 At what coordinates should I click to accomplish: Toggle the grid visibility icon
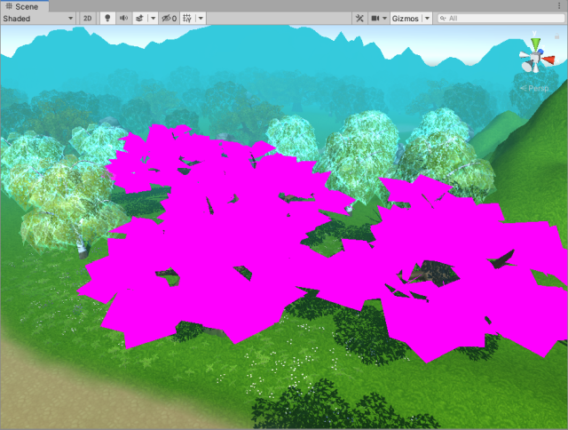coord(187,18)
